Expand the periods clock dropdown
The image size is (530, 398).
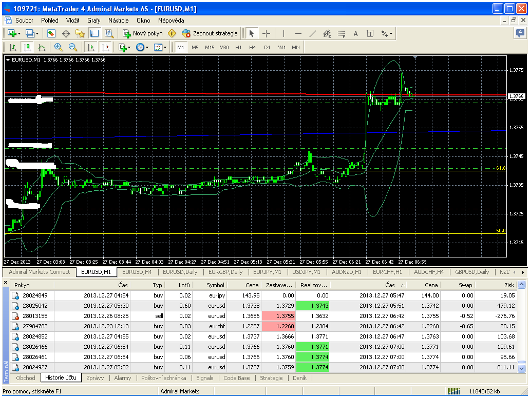coord(147,48)
